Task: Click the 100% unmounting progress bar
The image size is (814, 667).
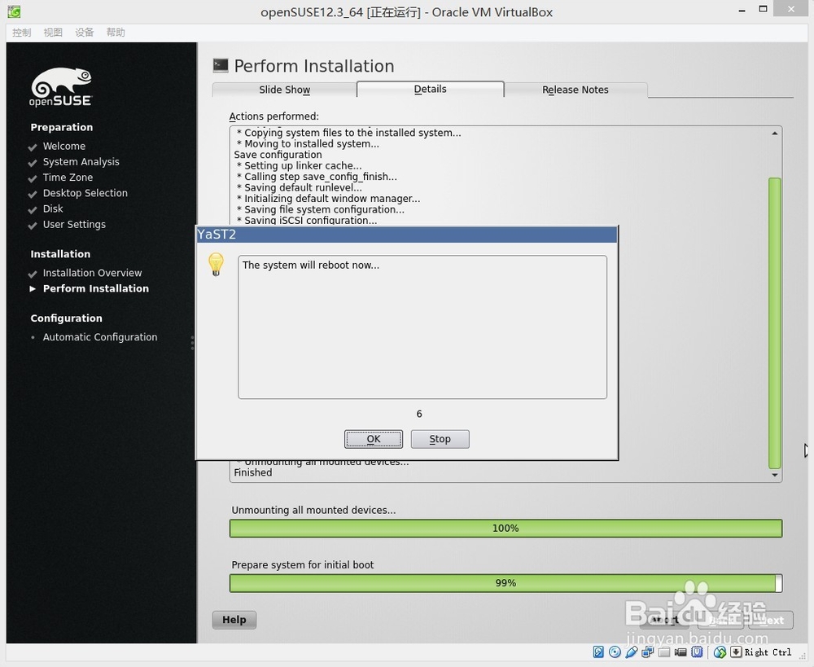Action: (505, 529)
